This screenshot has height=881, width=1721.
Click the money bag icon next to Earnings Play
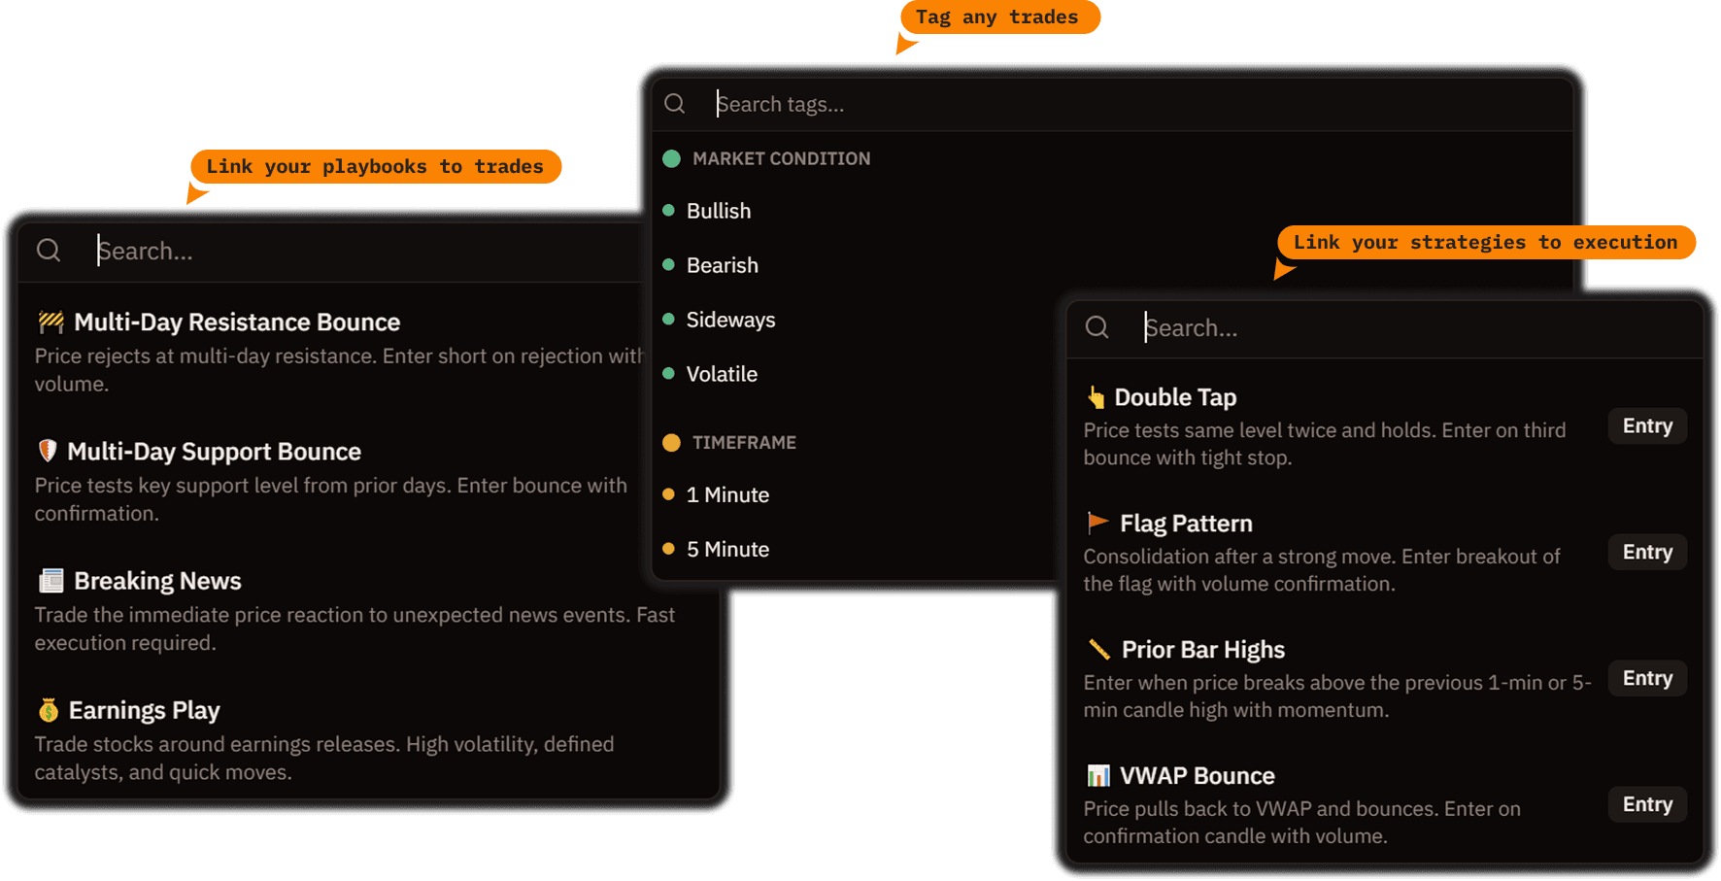tap(50, 710)
